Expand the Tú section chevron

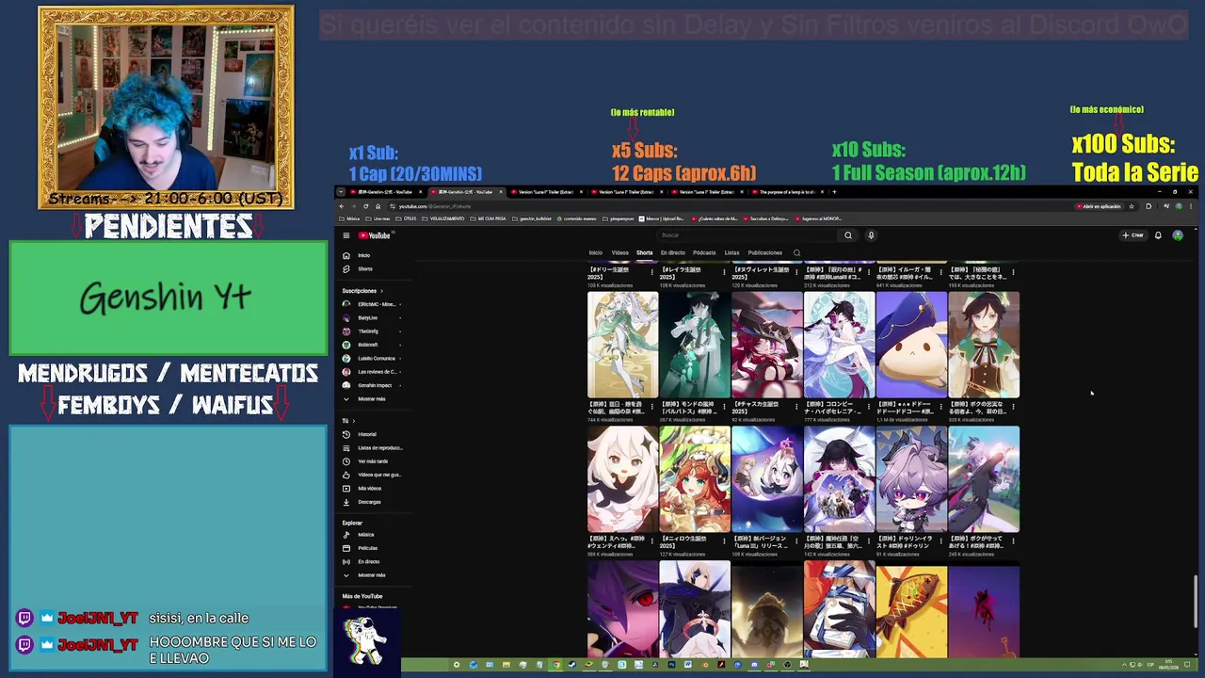[354, 421]
